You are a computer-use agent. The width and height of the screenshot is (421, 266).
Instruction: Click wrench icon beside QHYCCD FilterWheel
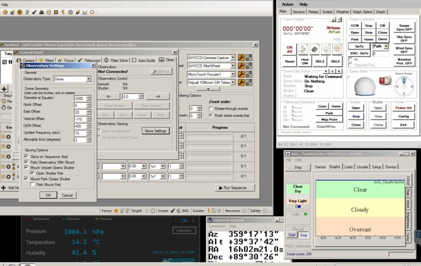click(x=241, y=66)
